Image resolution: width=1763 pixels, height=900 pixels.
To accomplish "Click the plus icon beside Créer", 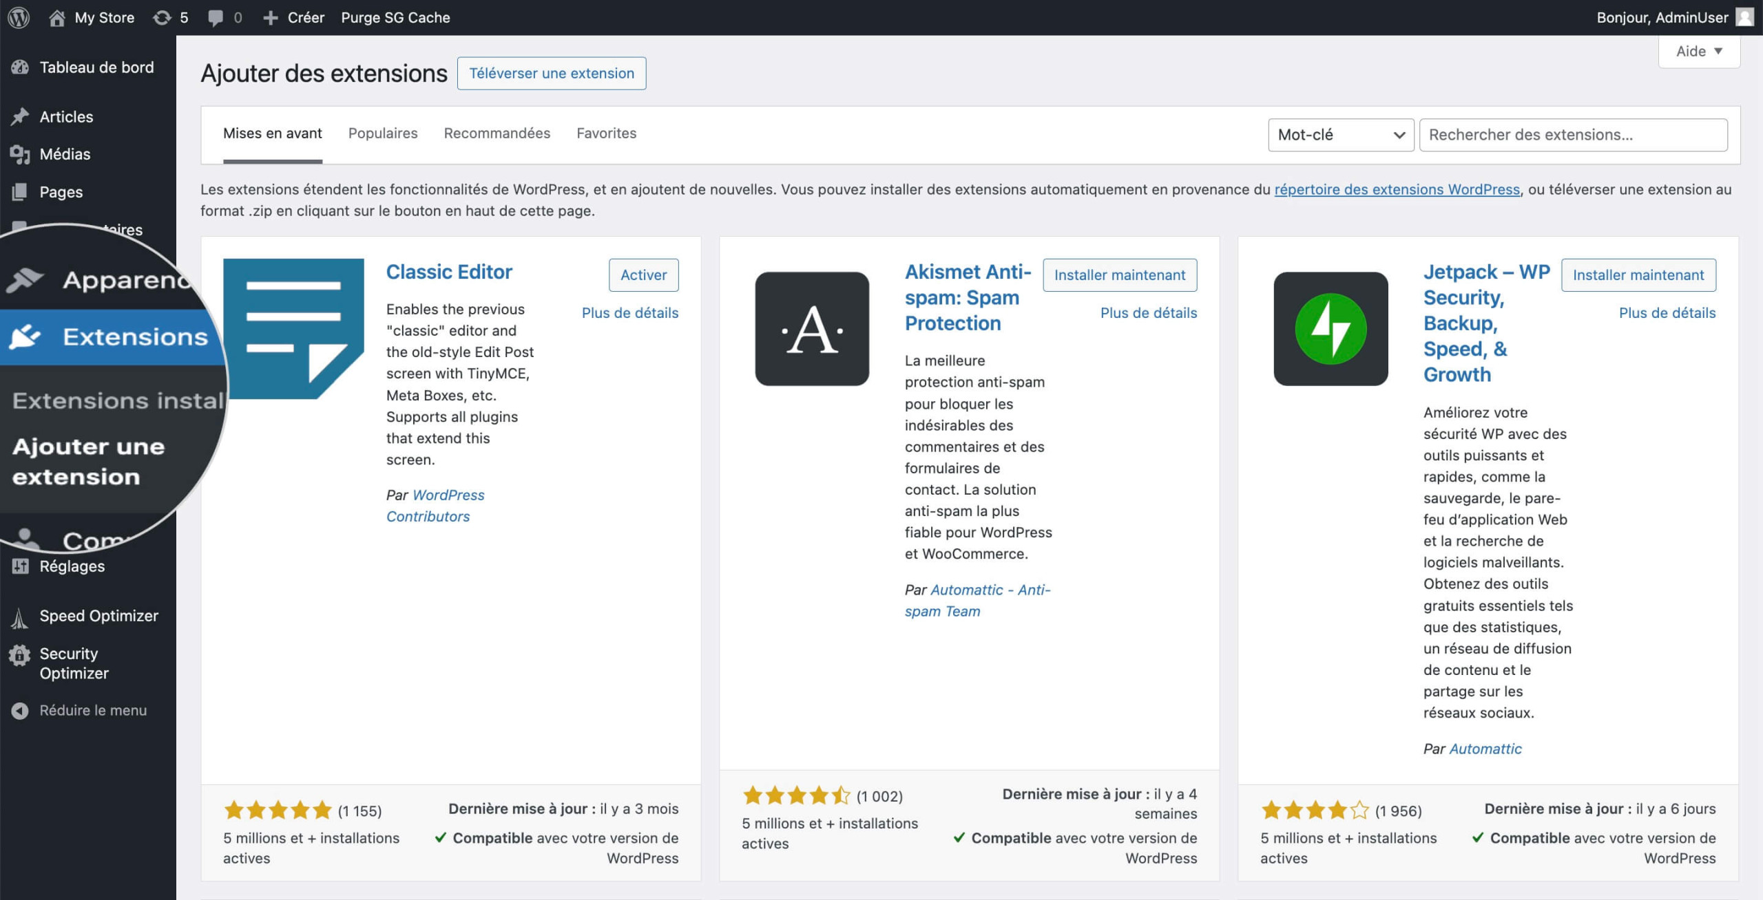I will click(x=271, y=18).
